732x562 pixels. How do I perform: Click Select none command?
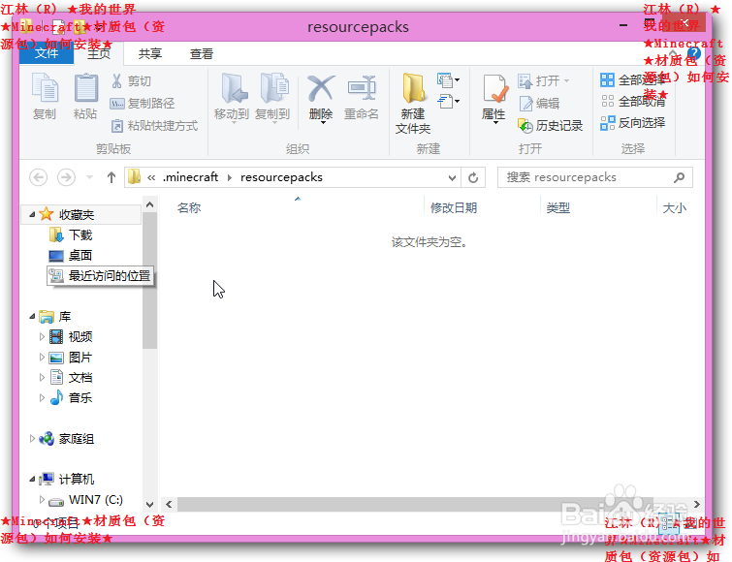[632, 101]
